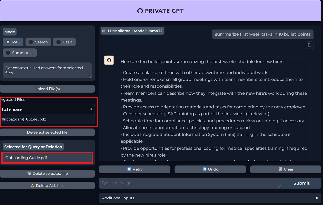Sort files by File name arrow
This screenshot has height=205, width=323.
pyautogui.click(x=91, y=109)
